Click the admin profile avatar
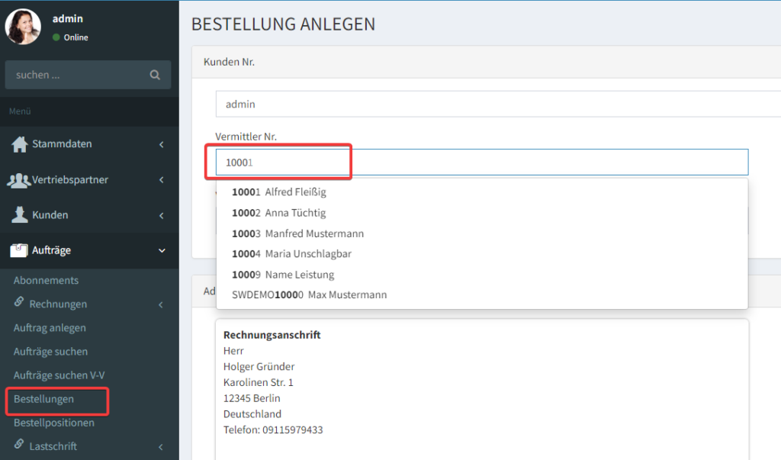 click(23, 27)
